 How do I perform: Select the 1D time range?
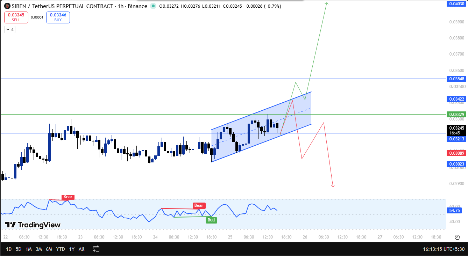pos(9,249)
